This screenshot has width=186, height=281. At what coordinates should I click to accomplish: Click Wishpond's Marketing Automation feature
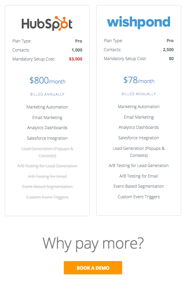139,107
